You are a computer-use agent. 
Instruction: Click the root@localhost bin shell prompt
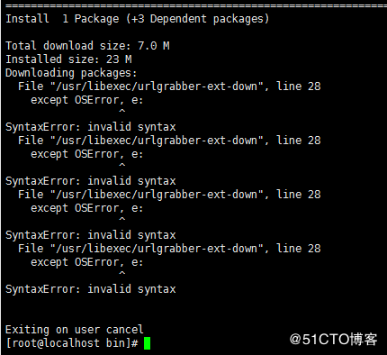click(72, 343)
